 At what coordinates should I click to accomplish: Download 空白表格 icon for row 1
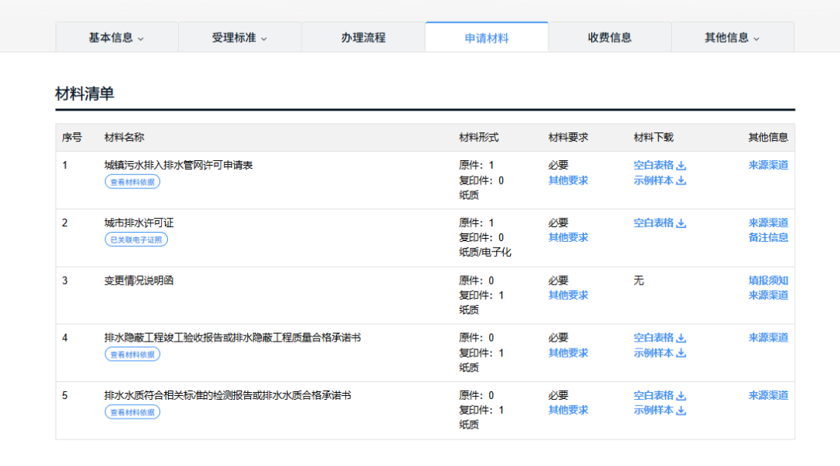pyautogui.click(x=681, y=166)
